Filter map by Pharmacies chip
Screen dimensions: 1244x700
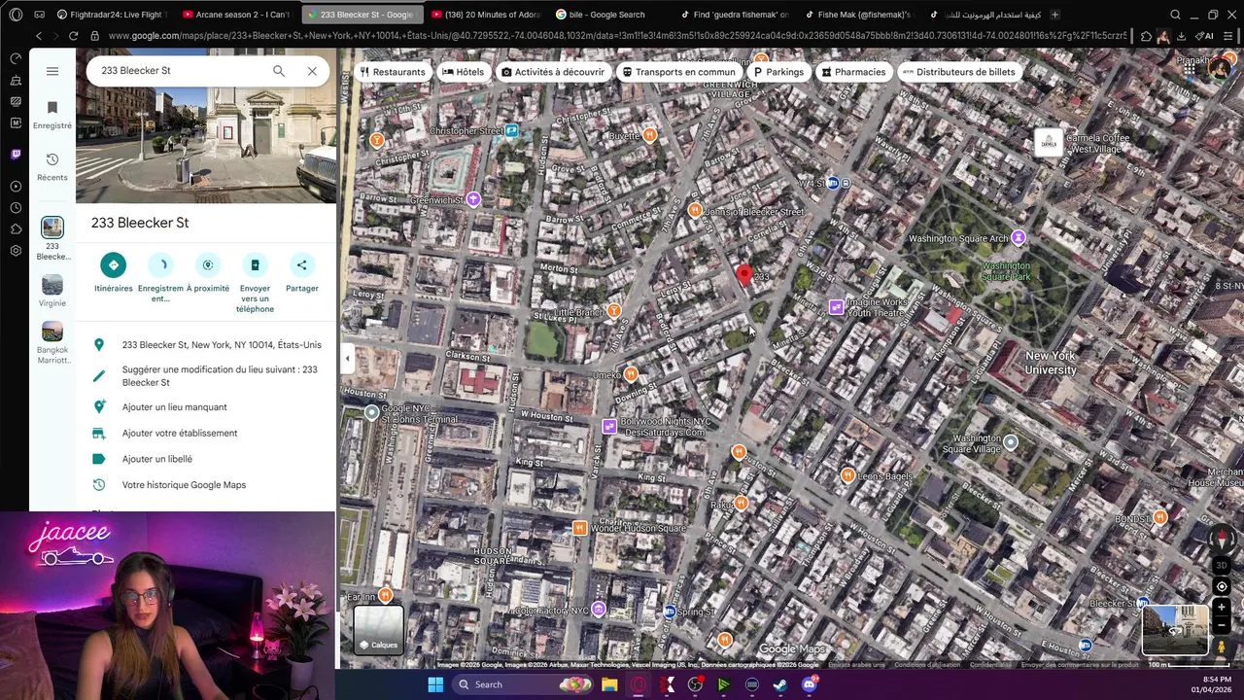click(853, 72)
